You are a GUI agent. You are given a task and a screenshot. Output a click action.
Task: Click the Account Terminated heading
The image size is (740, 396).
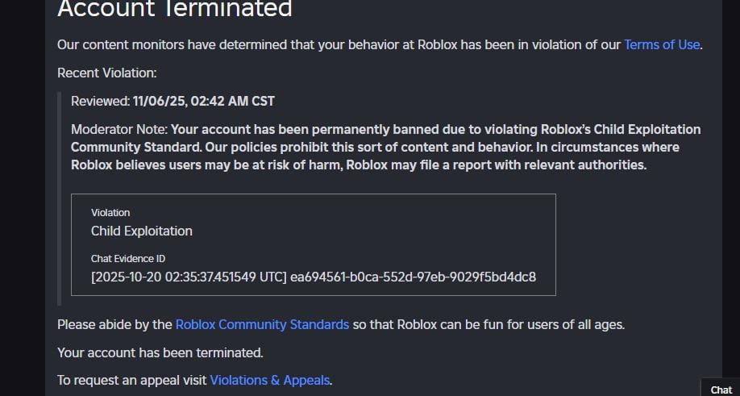(174, 10)
